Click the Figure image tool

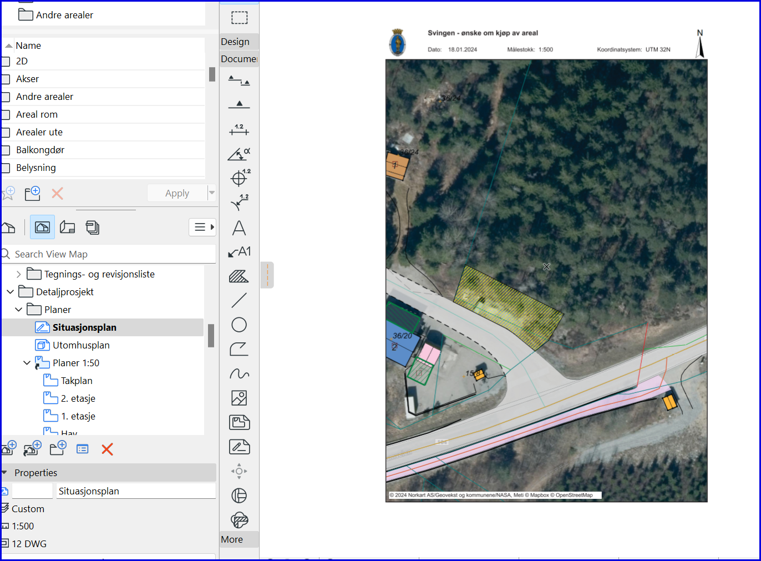[x=239, y=398]
